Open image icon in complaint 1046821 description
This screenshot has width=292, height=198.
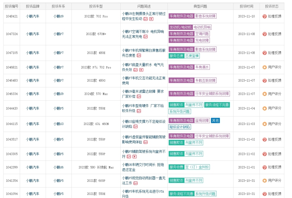(x=135, y=70)
